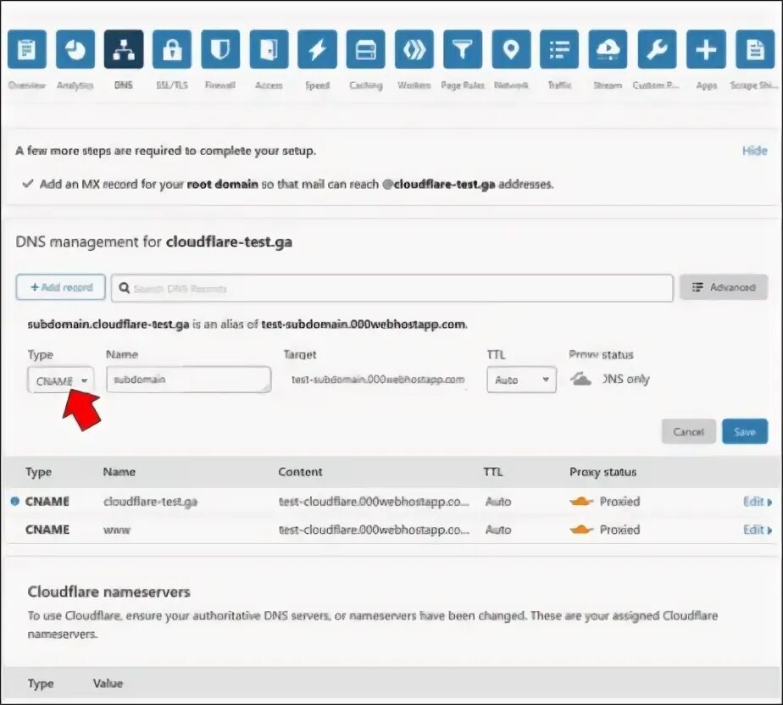Click the Cloudflare nameservers heading
The image size is (783, 705).
(x=108, y=591)
